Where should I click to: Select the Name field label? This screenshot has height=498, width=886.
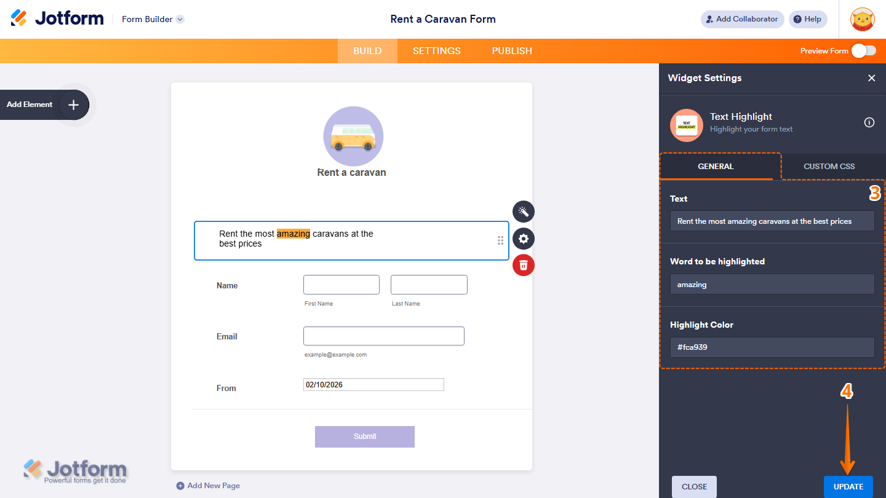pyautogui.click(x=227, y=285)
